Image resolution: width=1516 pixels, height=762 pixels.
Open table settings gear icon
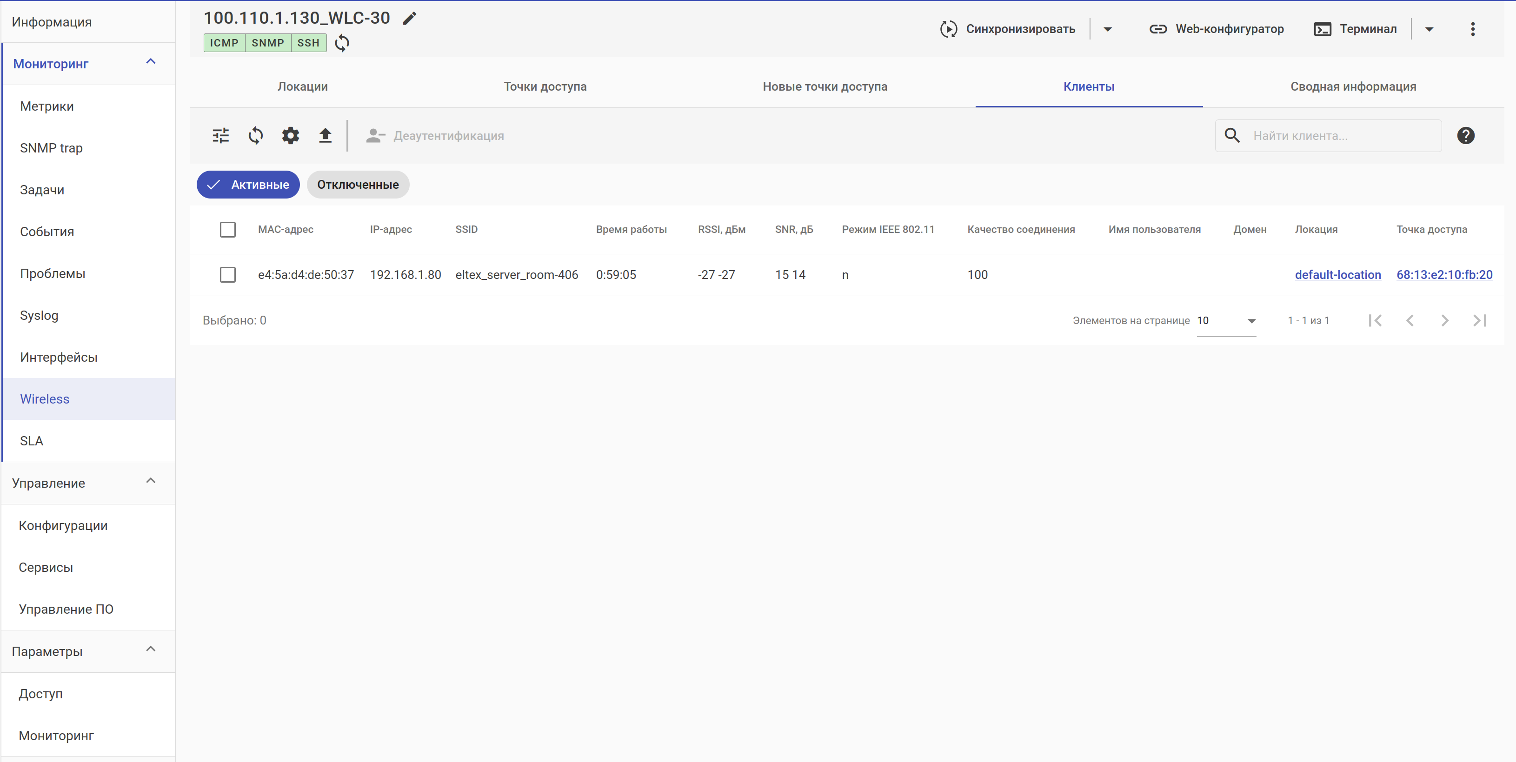coord(290,136)
